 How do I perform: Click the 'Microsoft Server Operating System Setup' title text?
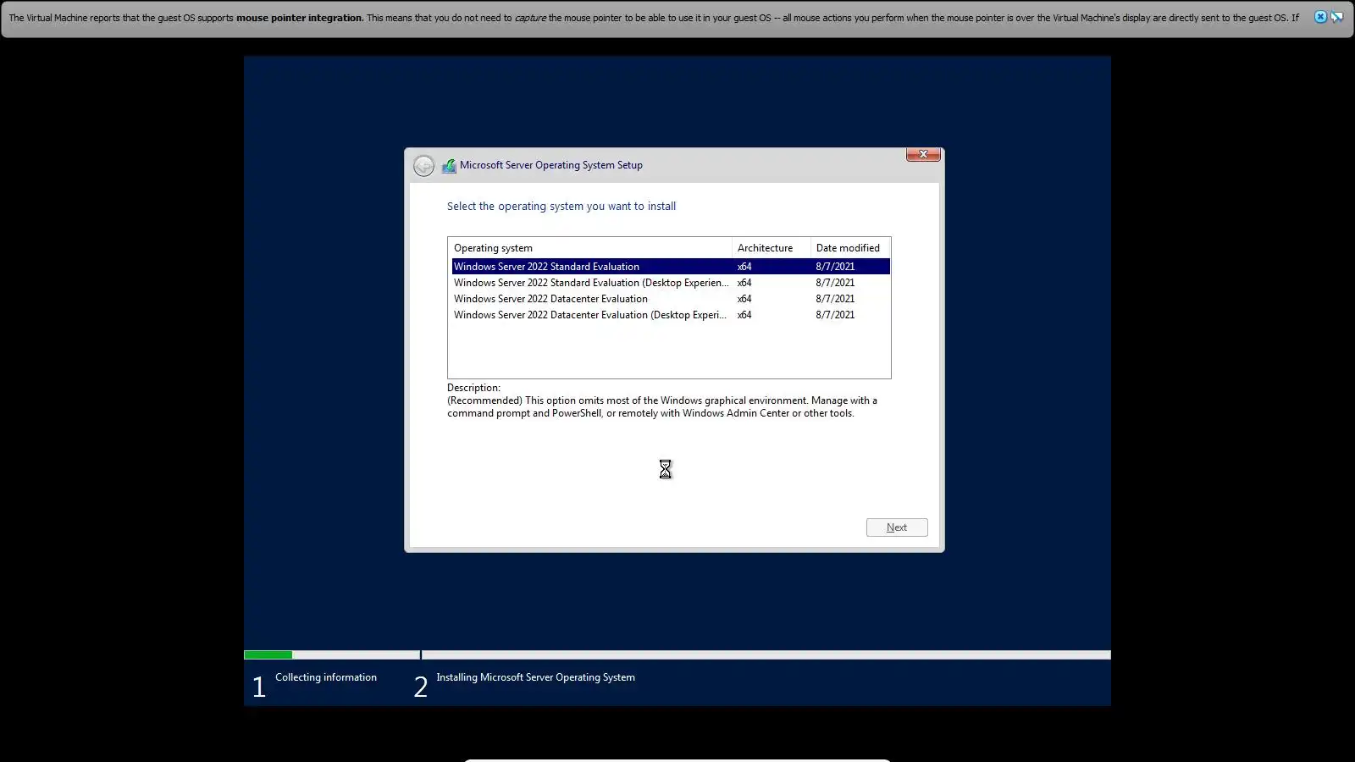(551, 165)
